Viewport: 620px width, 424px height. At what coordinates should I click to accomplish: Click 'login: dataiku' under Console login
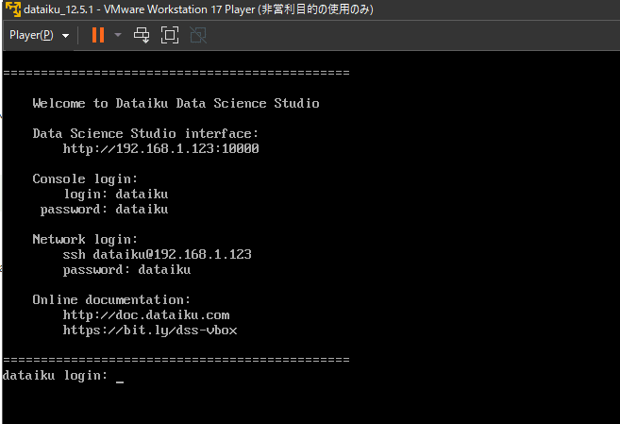116,195
